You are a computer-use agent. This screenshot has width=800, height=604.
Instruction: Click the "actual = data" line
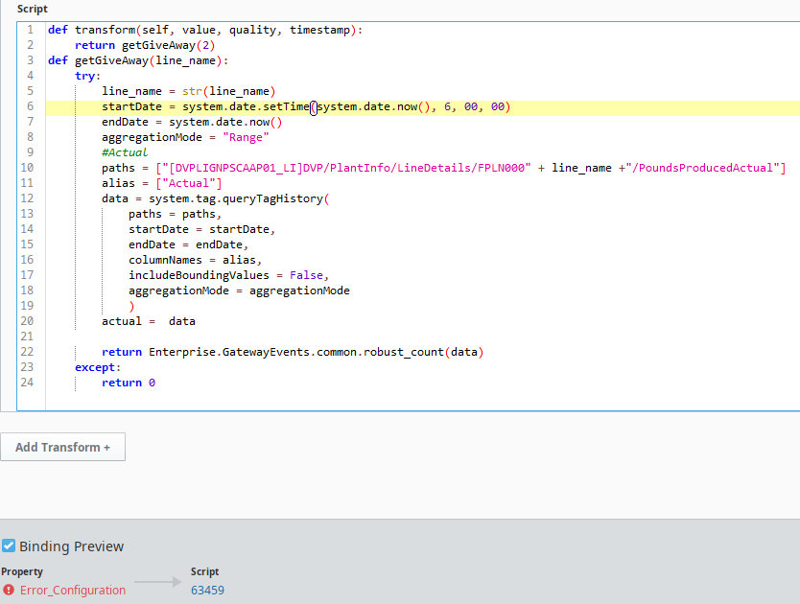click(x=149, y=321)
